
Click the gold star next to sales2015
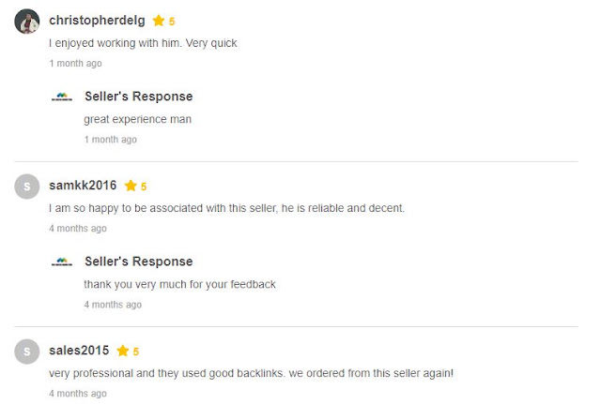(123, 351)
